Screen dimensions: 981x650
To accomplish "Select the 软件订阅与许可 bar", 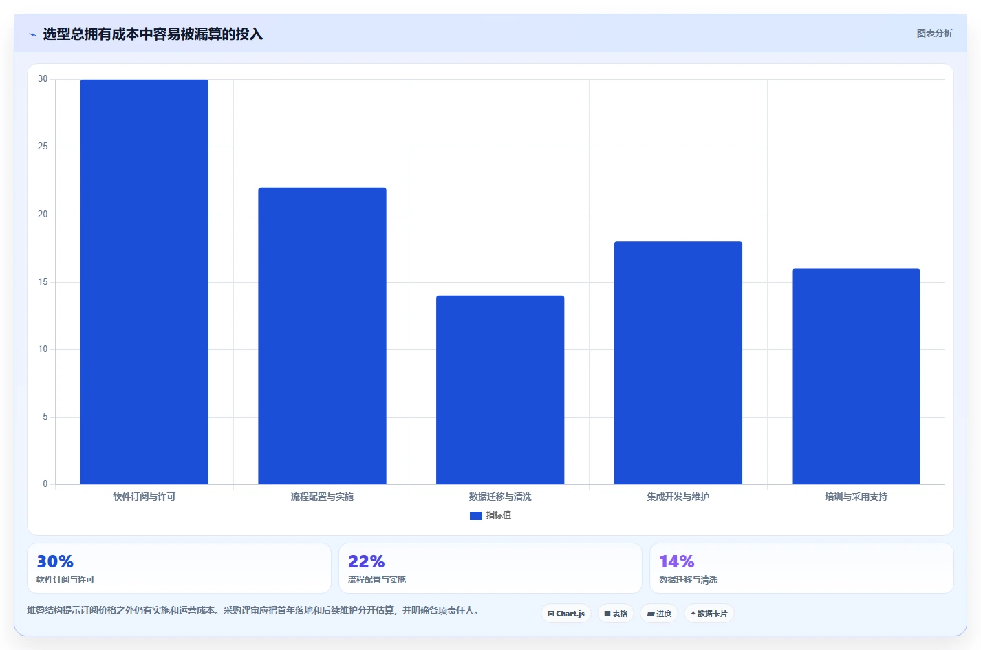I will pos(144,282).
